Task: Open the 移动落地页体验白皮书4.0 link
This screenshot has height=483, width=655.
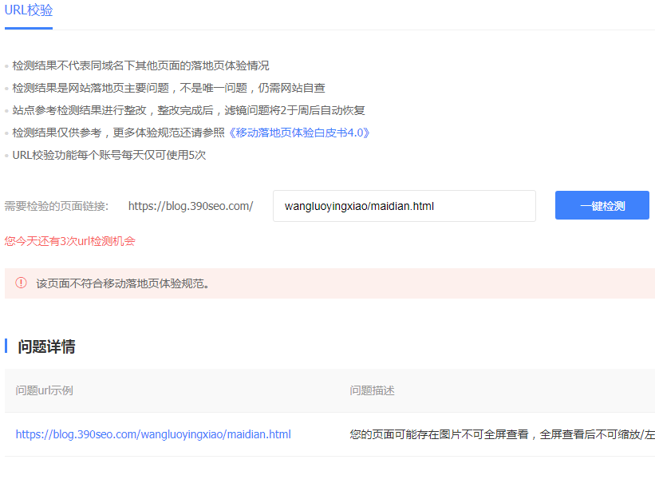Action: click(x=299, y=133)
